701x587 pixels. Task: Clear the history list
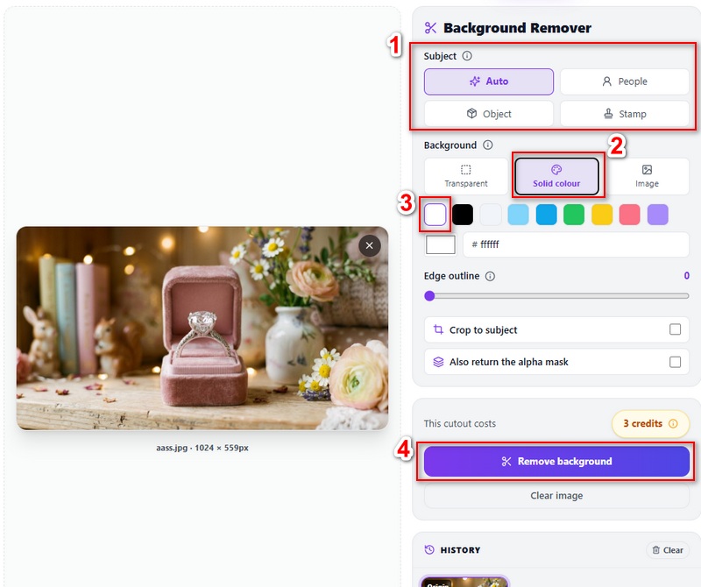click(x=668, y=550)
